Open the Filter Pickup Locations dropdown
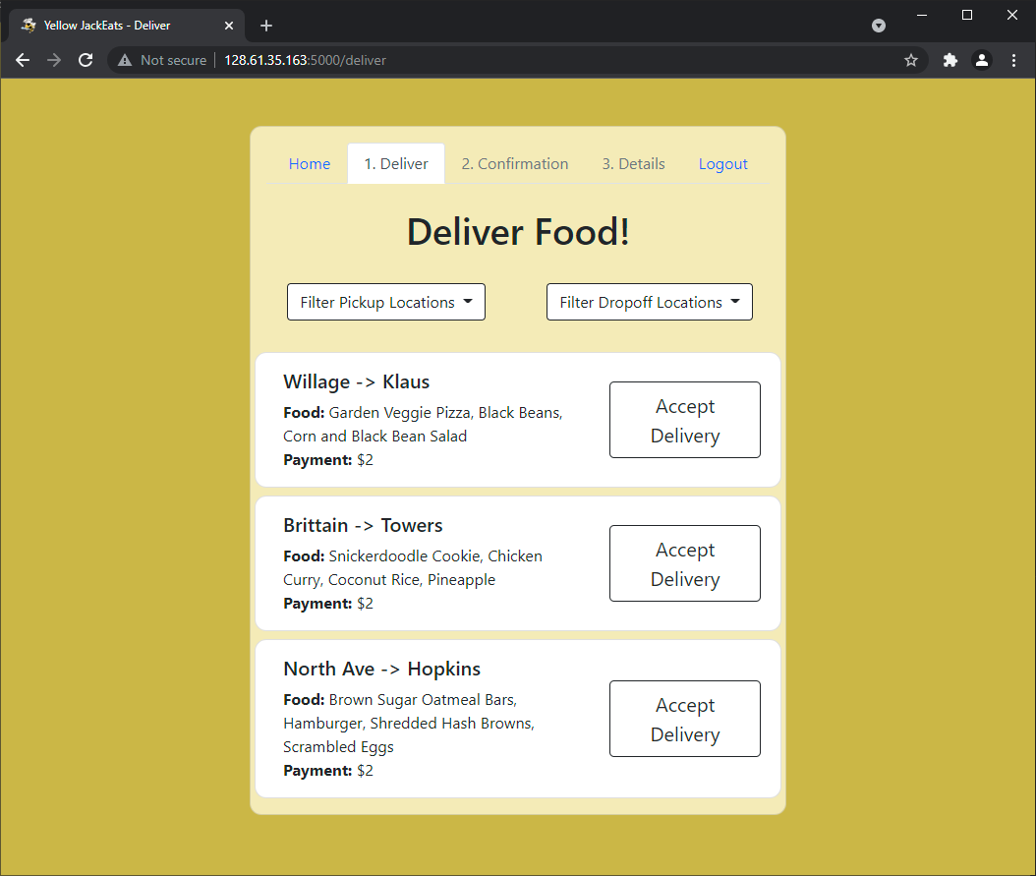Screen dimensions: 1036x876 click(x=385, y=302)
